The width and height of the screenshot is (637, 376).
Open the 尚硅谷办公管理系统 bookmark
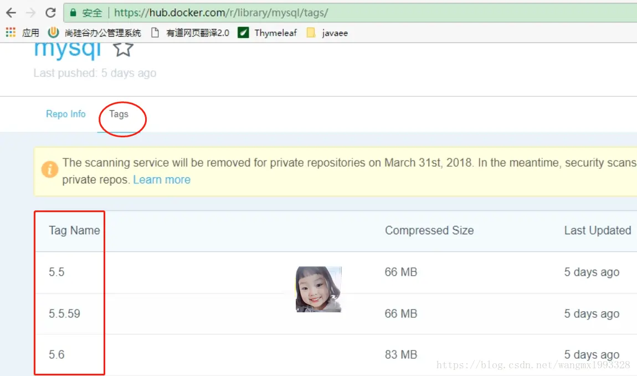[x=94, y=33]
